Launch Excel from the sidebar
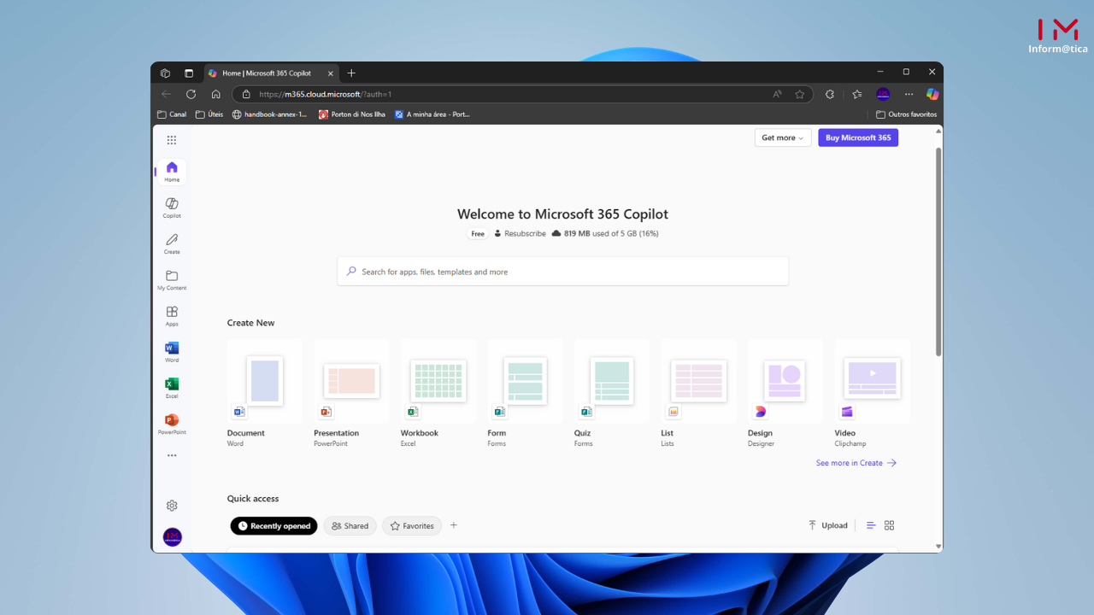Image resolution: width=1094 pixels, height=615 pixels. click(x=172, y=388)
